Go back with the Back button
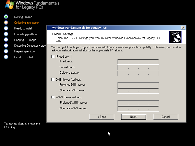This screenshot has height=146, width=195. pyautogui.click(x=102, y=117)
